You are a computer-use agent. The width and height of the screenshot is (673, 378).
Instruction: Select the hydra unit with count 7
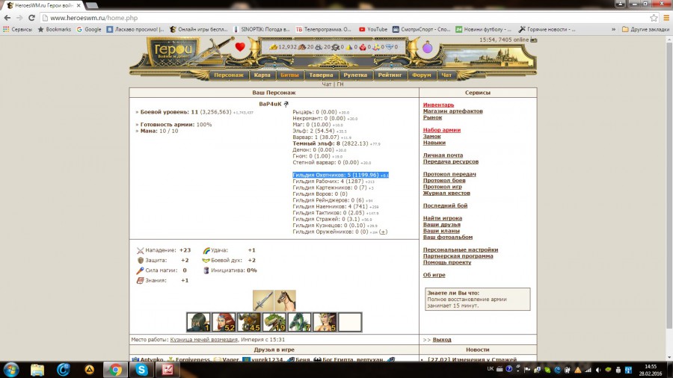tap(300, 322)
